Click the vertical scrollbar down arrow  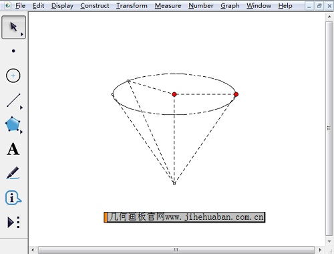click(329, 241)
